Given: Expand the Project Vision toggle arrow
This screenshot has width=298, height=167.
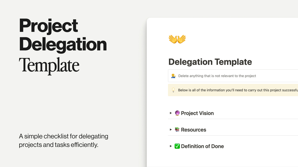Looking at the screenshot, I should (x=171, y=113).
